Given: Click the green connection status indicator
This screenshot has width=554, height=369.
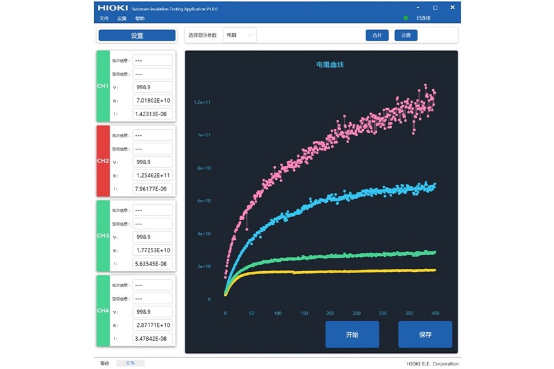Looking at the screenshot, I should pos(406,18).
